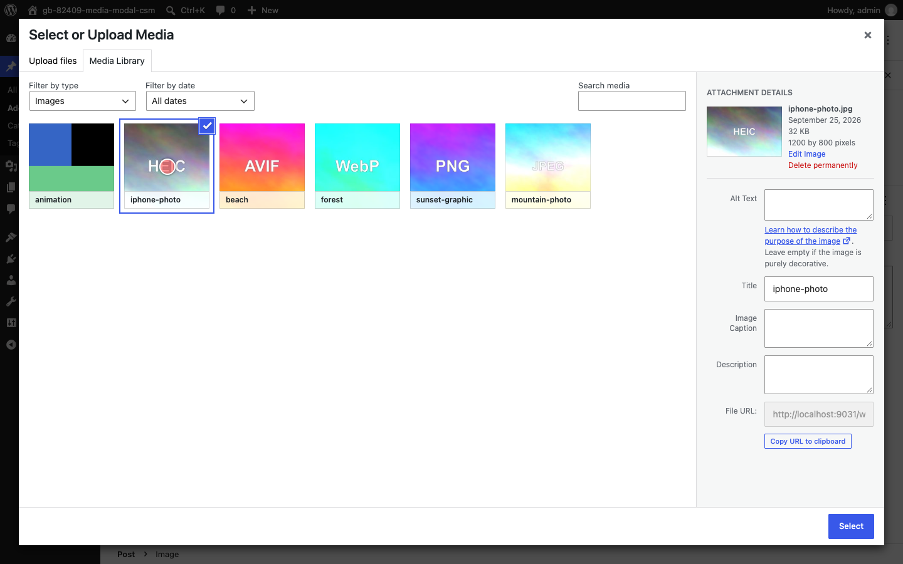Open Learn how to describe image link
Screen dimensions: 903x564
810,236
